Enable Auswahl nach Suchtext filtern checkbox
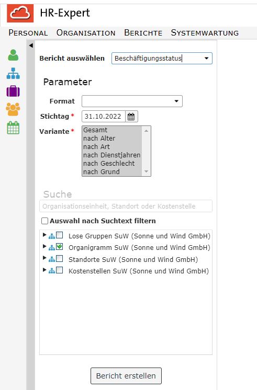The width and height of the screenshot is (257, 390). [45, 221]
